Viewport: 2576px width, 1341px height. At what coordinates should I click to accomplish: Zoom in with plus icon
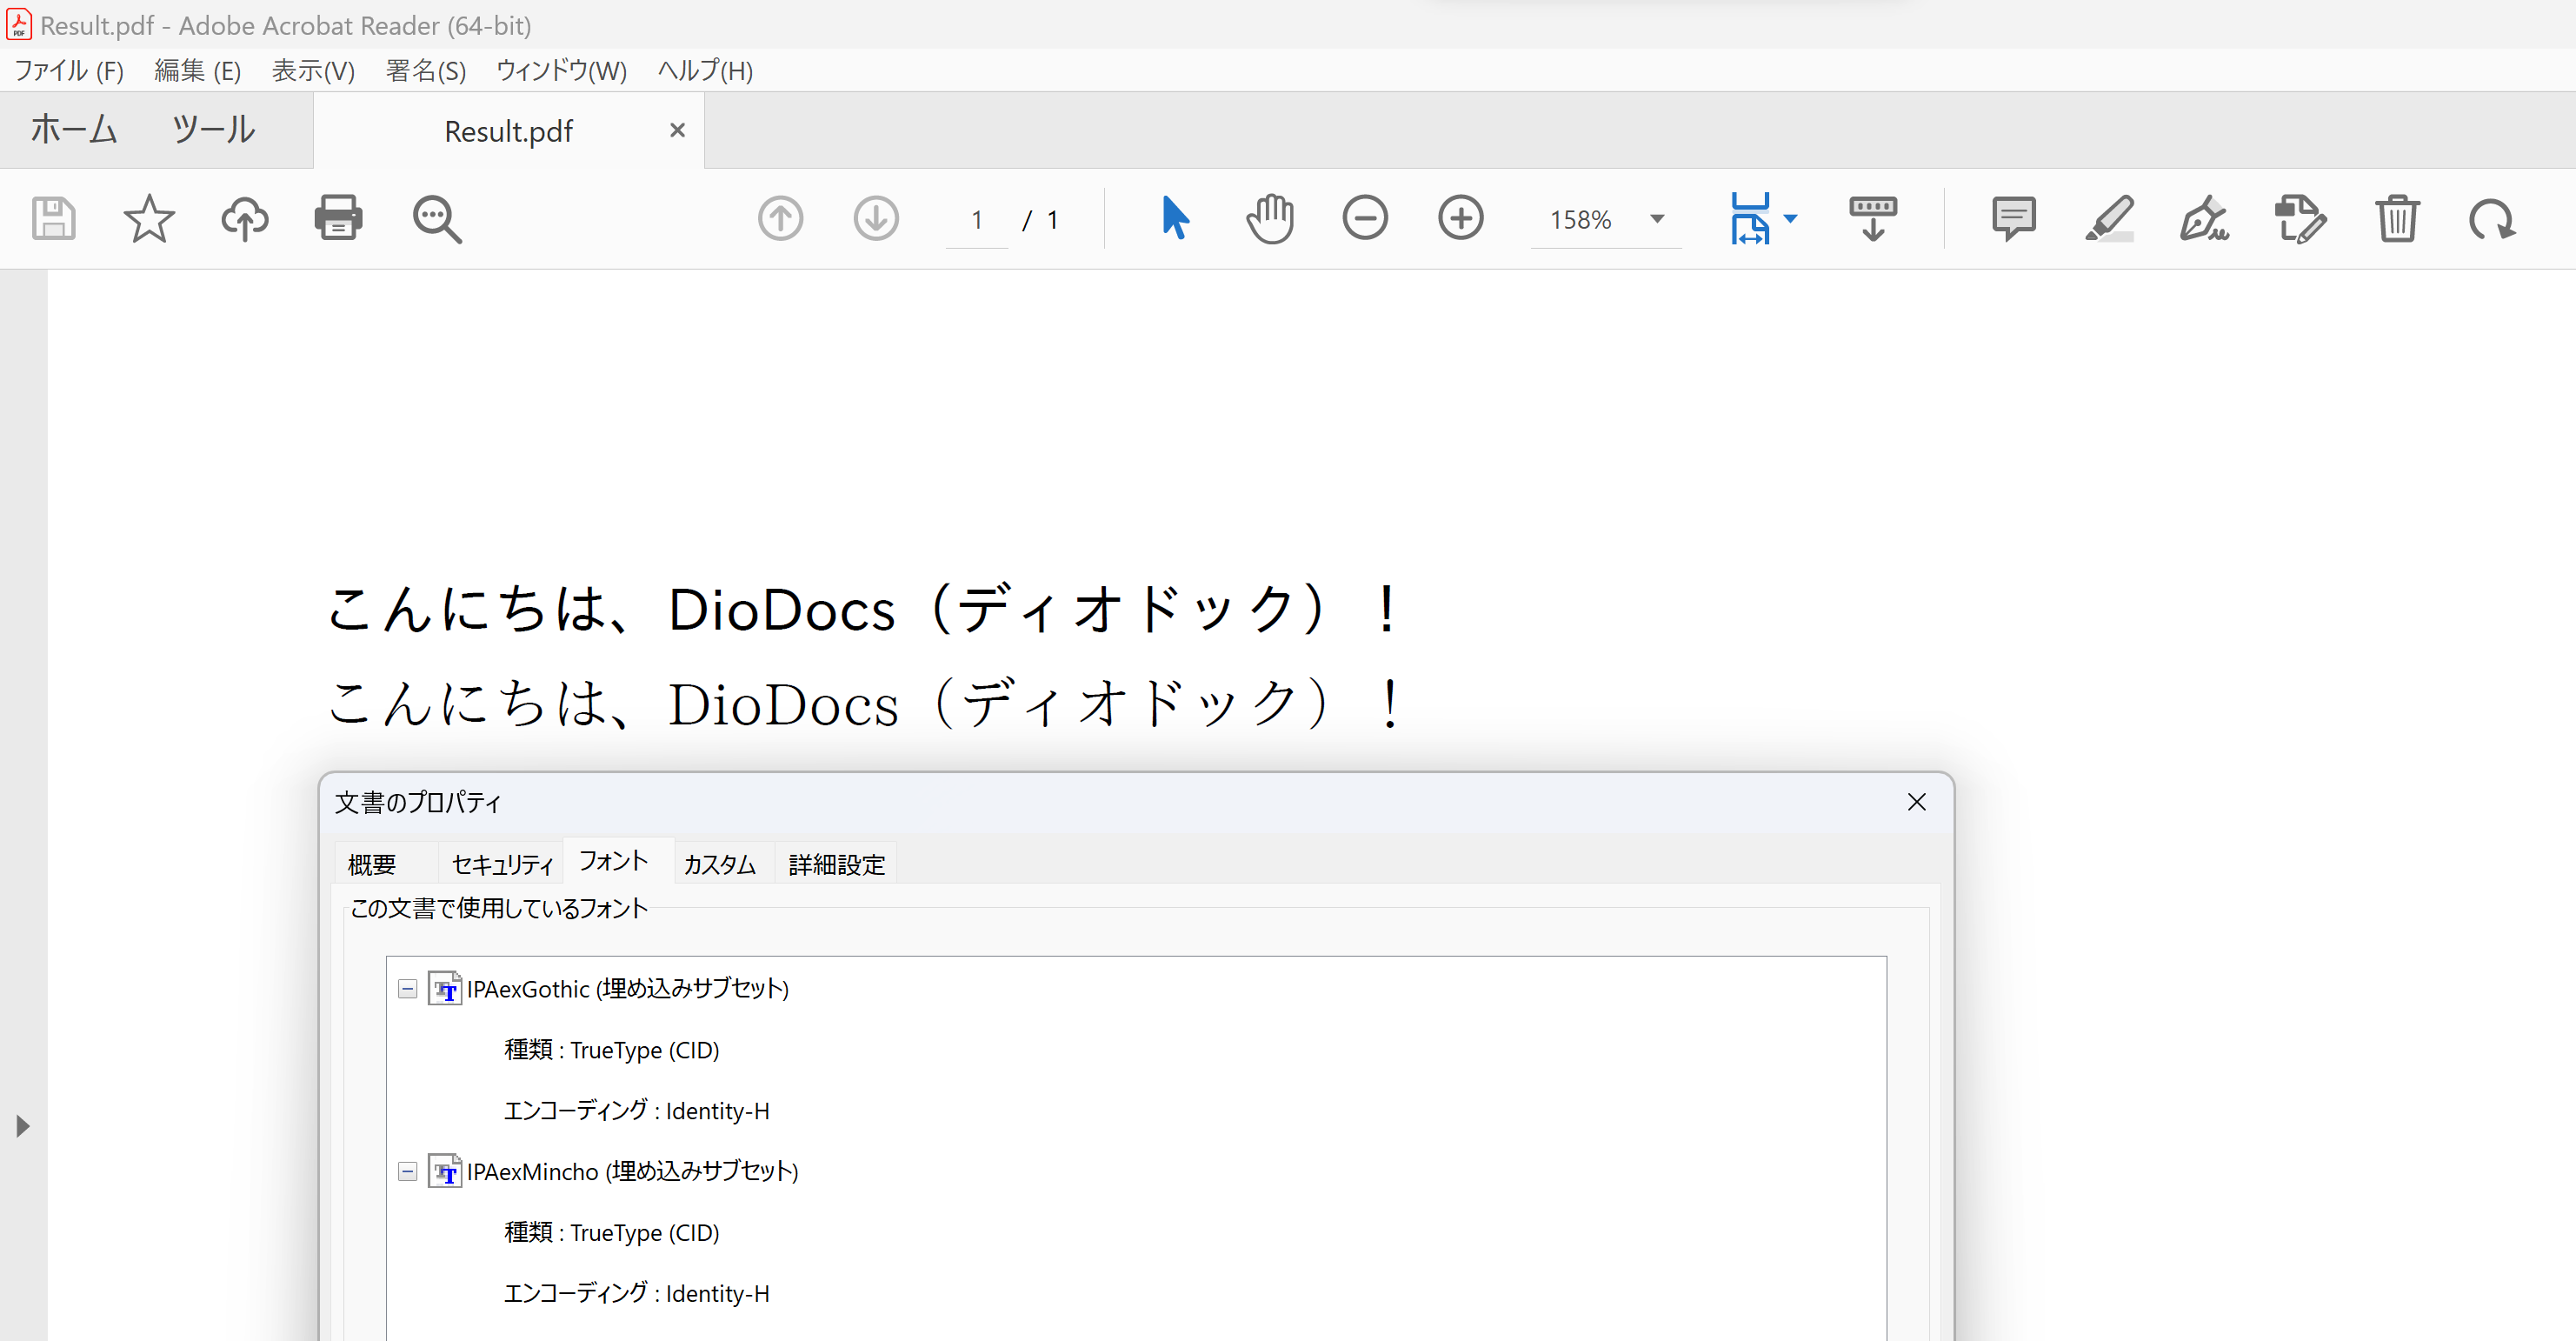1461,219
